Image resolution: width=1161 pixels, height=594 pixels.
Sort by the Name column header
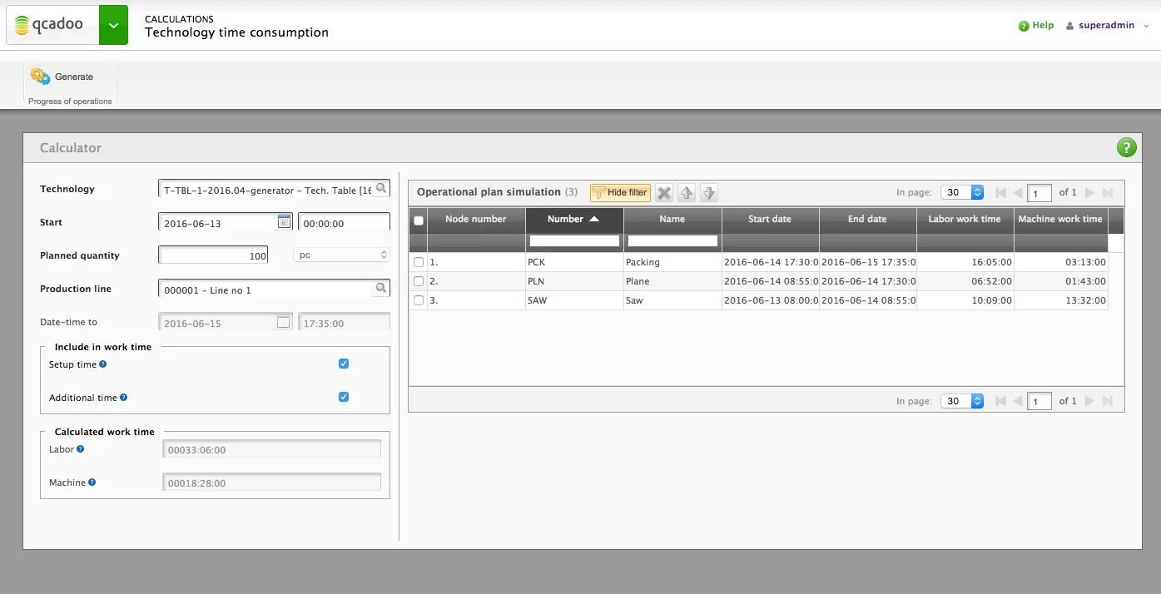672,220
